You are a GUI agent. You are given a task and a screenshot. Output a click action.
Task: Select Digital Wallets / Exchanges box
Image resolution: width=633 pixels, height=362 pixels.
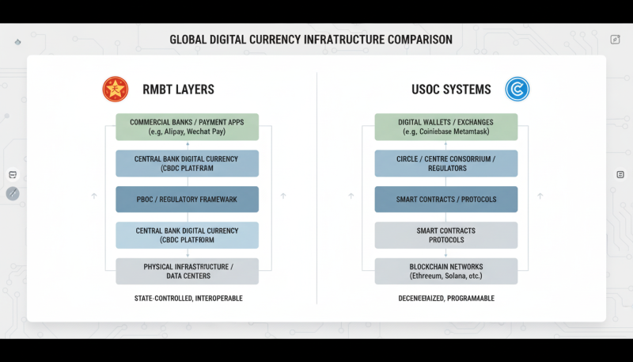click(446, 127)
